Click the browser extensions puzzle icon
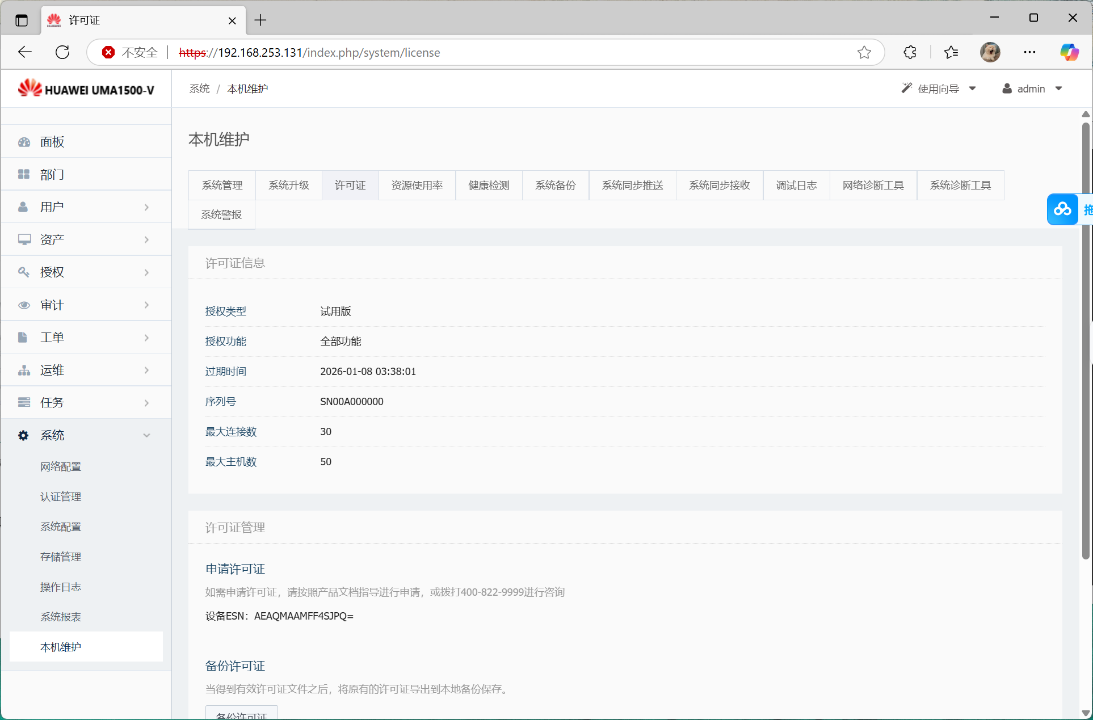 pyautogui.click(x=910, y=52)
